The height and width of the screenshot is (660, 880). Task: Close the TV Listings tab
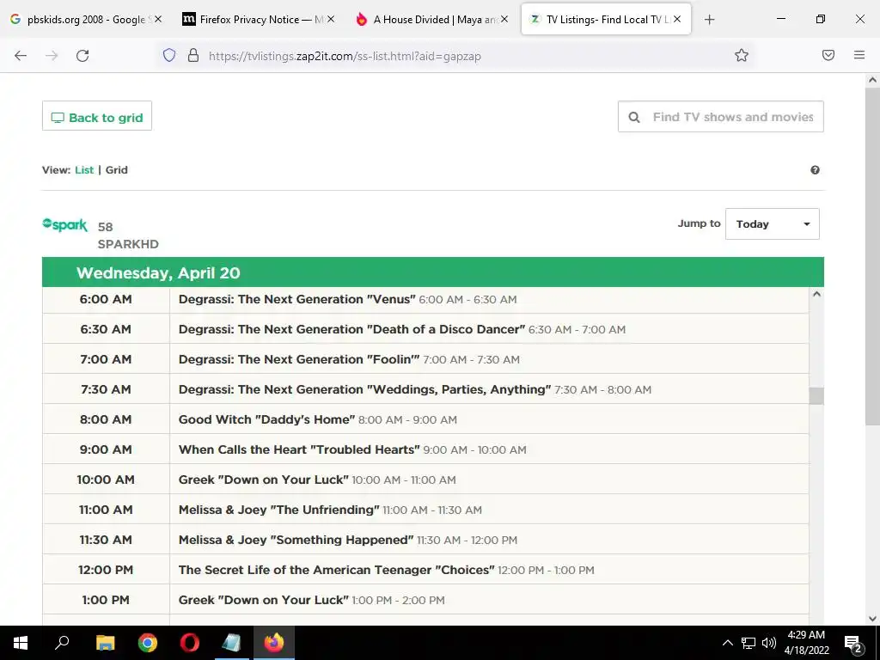pyautogui.click(x=677, y=19)
